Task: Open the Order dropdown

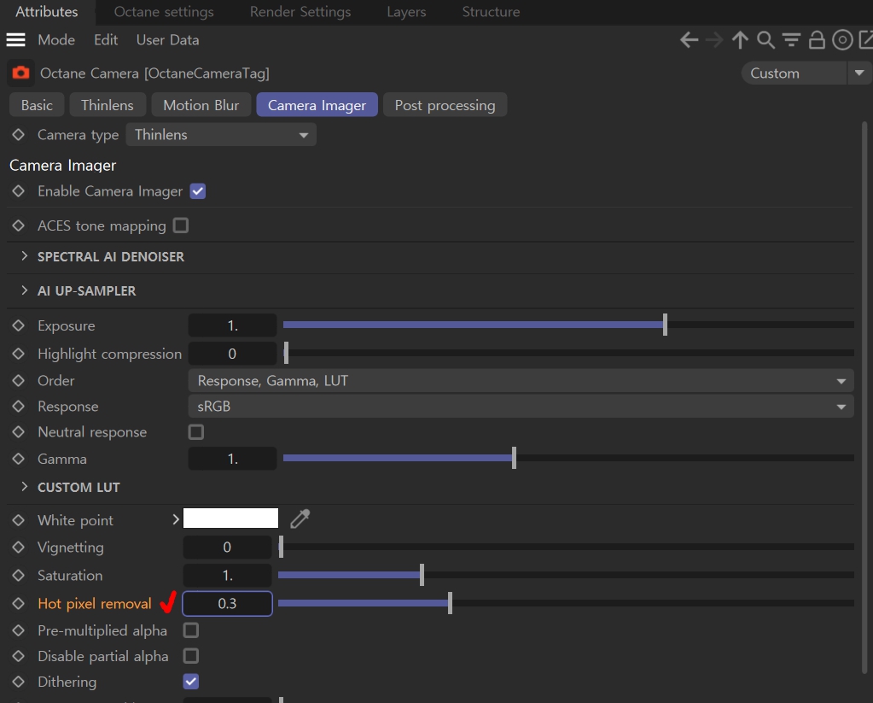Action: [521, 381]
